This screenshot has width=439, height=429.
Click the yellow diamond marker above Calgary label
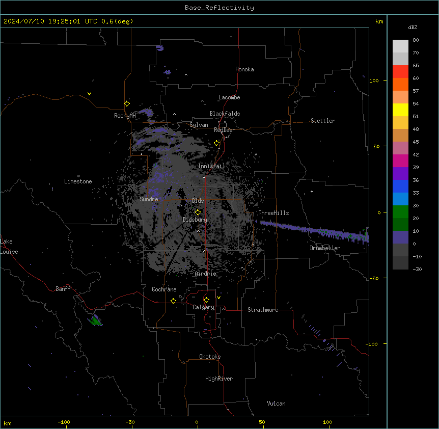206,300
